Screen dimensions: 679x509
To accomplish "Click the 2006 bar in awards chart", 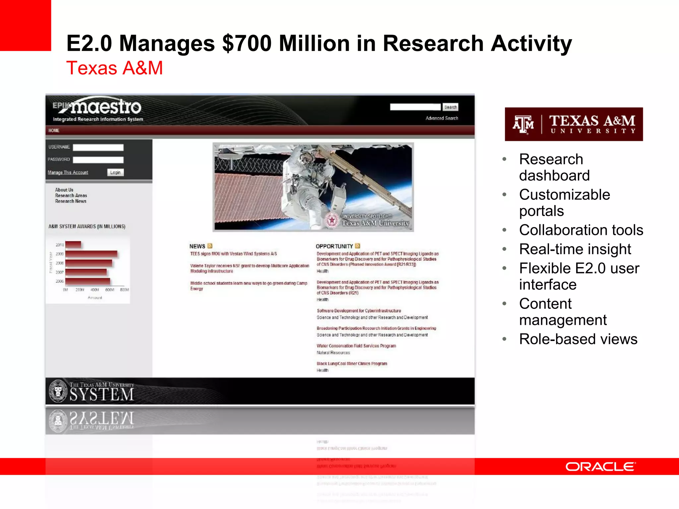I will tap(88, 281).
